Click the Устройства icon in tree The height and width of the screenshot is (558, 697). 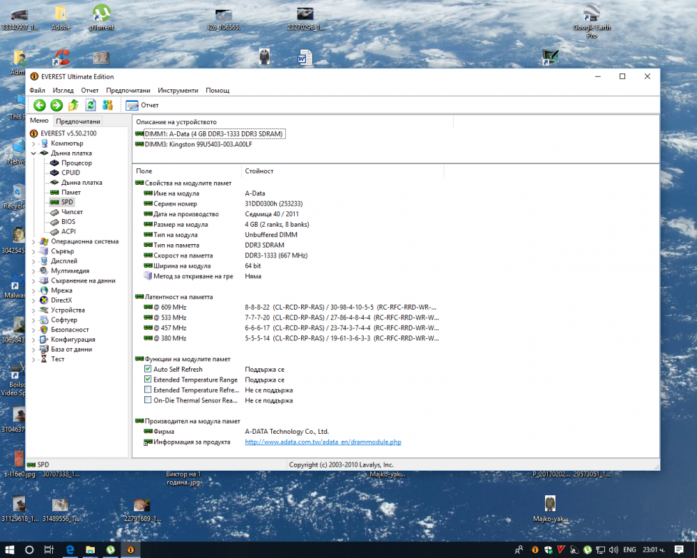point(43,310)
